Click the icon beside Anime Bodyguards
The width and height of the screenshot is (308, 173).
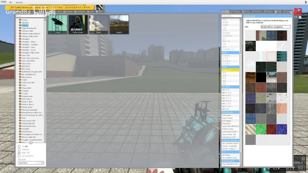coord(20,28)
